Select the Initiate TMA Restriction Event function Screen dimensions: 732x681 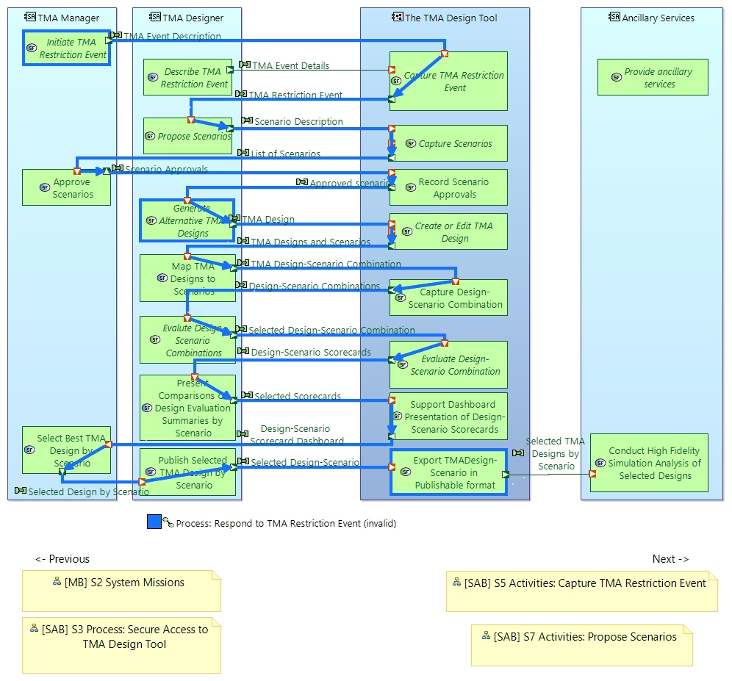[67, 48]
